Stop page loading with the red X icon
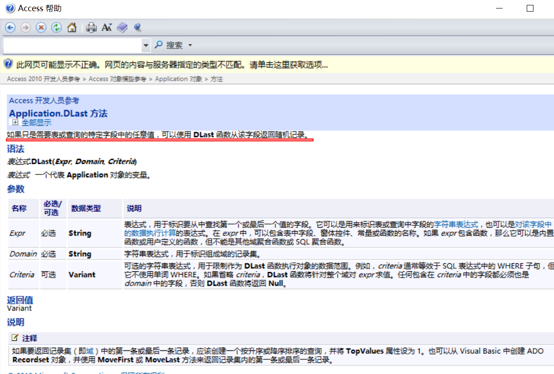The image size is (554, 374). [x=41, y=28]
